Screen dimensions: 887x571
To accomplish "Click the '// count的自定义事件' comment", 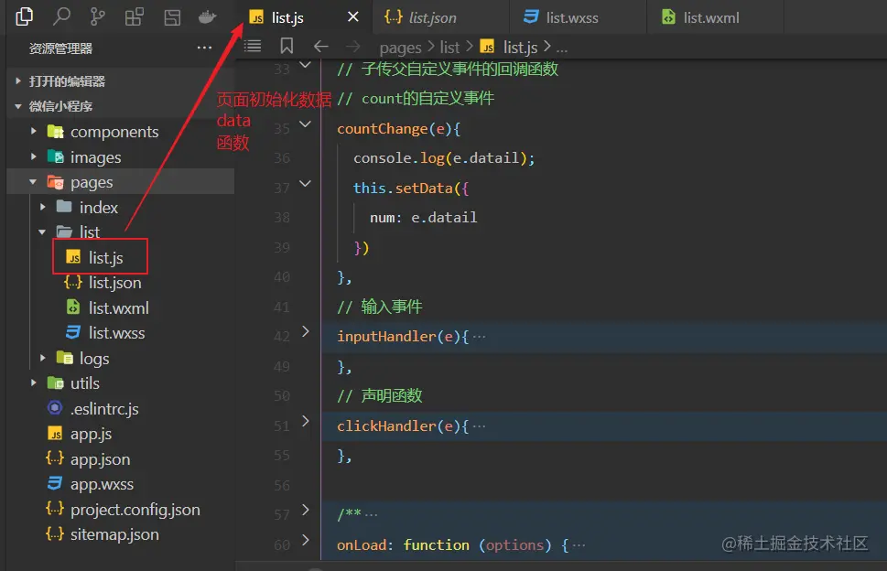I will coord(416,99).
